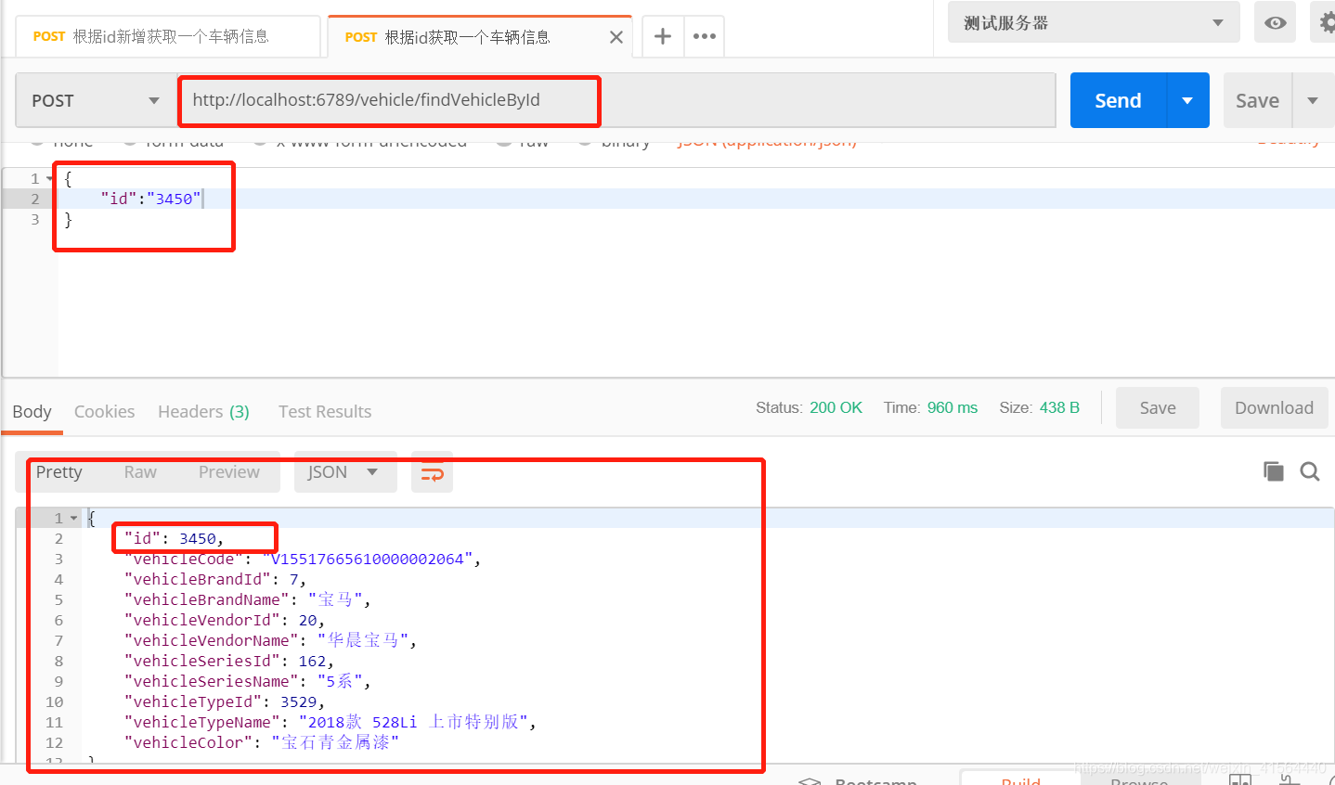Click the vehicleVendorName value "华晨宝马"
The width and height of the screenshot is (1335, 785).
click(363, 640)
